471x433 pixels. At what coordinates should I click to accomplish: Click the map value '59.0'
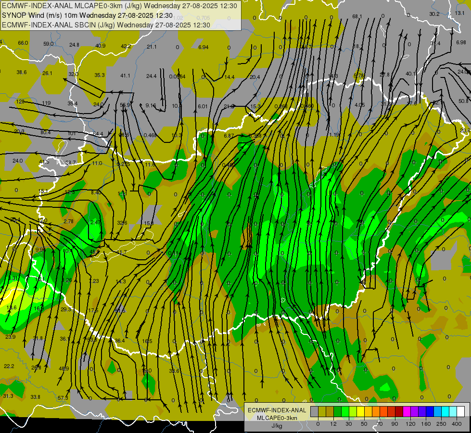click(49, 44)
